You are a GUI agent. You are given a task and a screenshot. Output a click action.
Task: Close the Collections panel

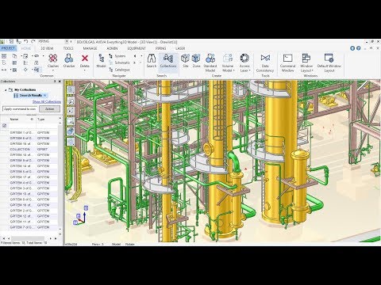(x=60, y=82)
